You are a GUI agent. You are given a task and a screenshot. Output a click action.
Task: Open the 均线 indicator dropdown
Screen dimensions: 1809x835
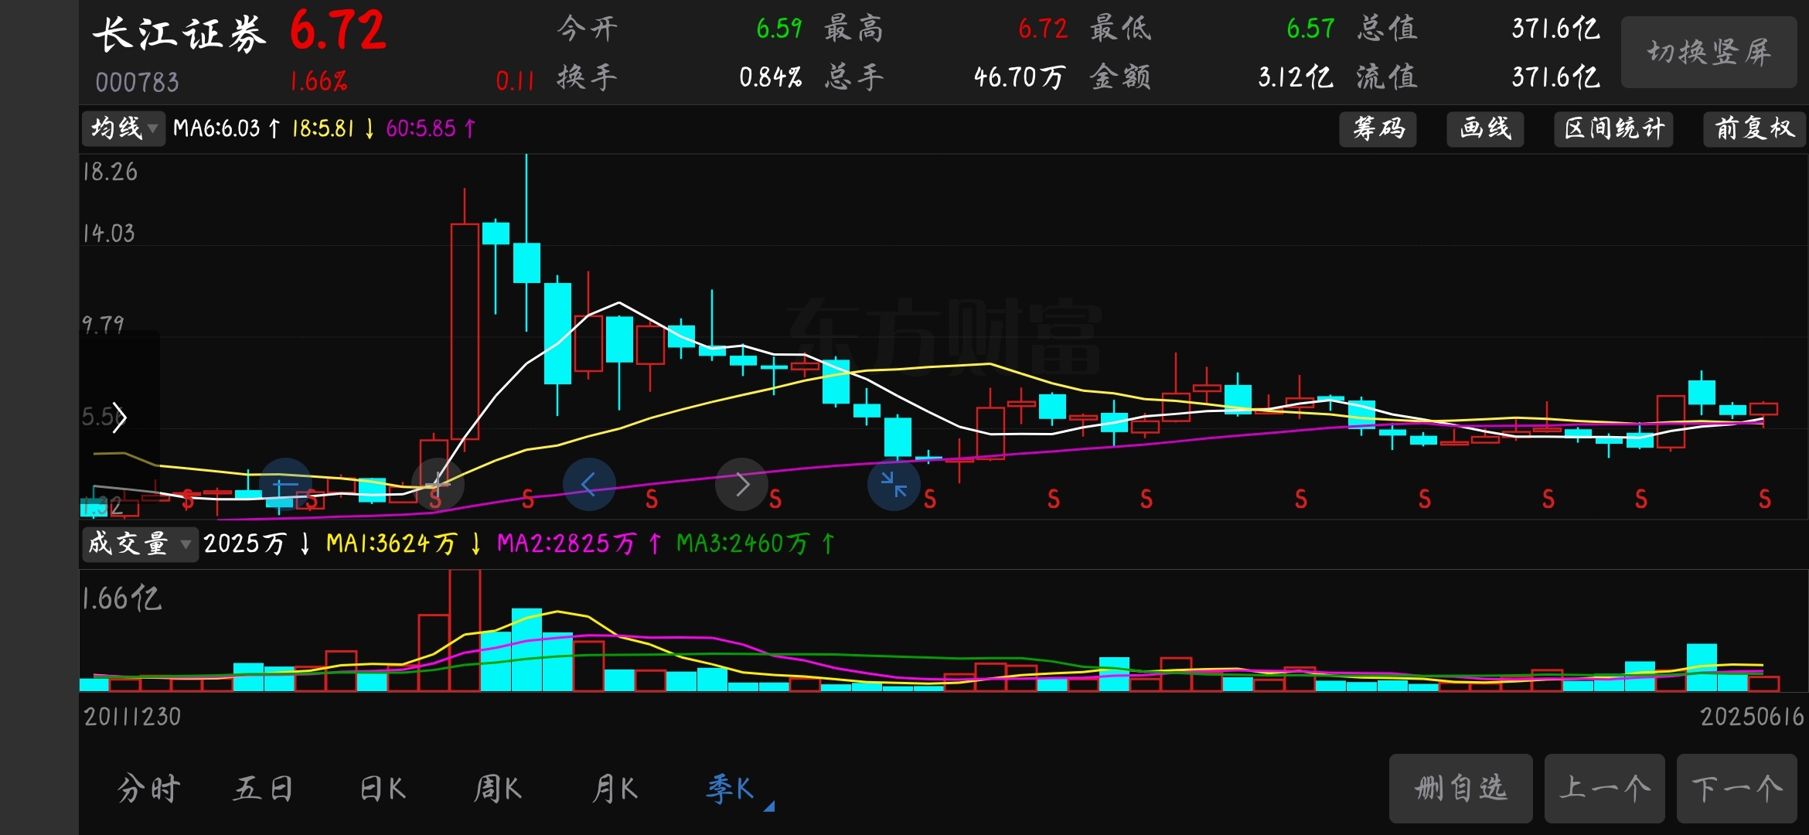coord(124,128)
